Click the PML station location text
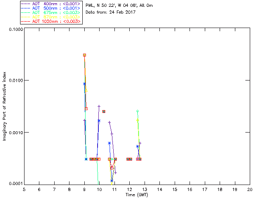The width and height of the screenshot is (257, 205). pyautogui.click(x=119, y=6)
